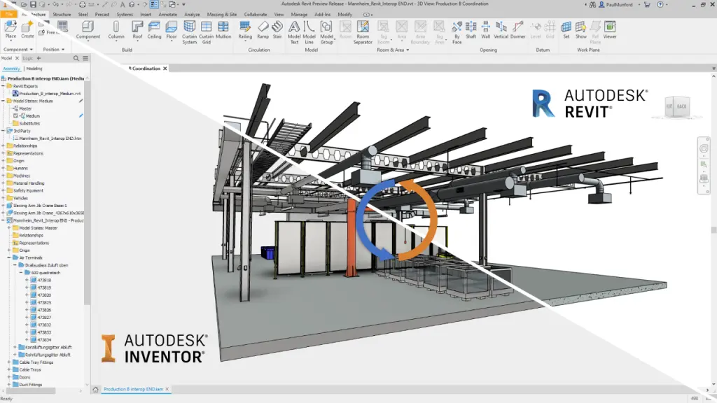Click the BACK face on the ViewCube

pos(681,106)
